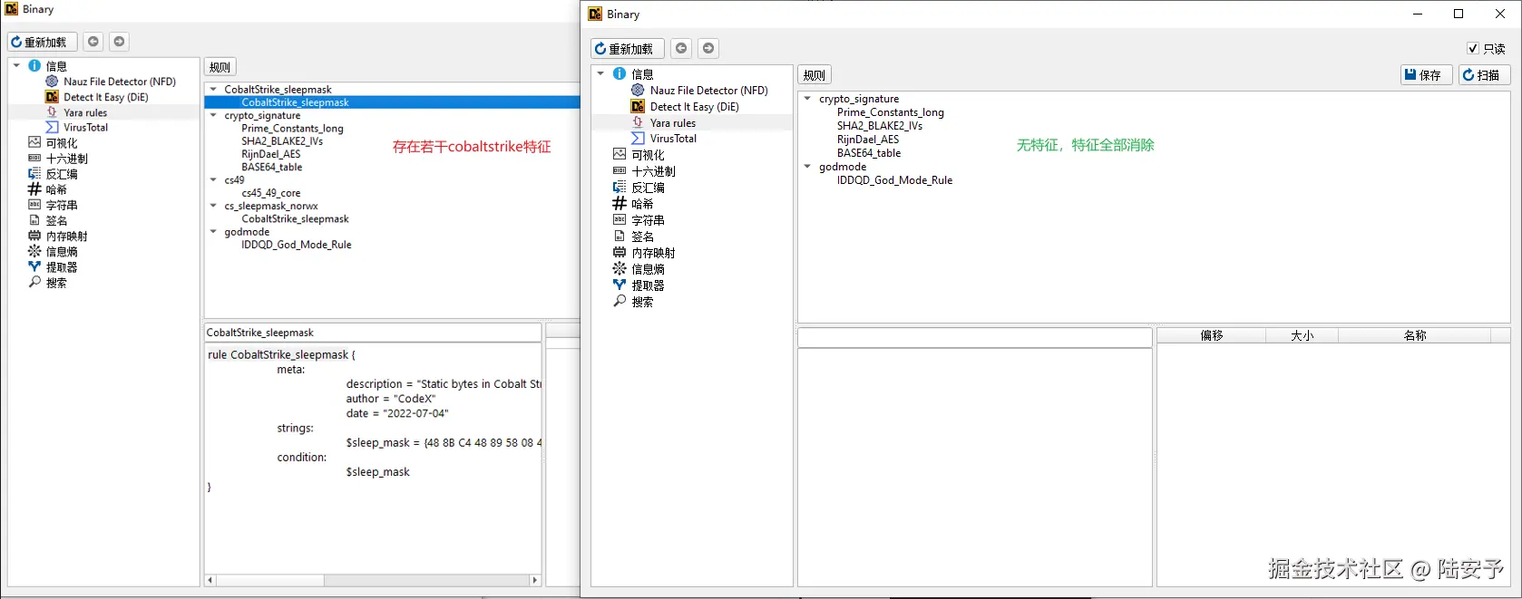Select IDDQD_God_Mode_Rule in right rules list
Screen dimensions: 1522x599
[894, 180]
